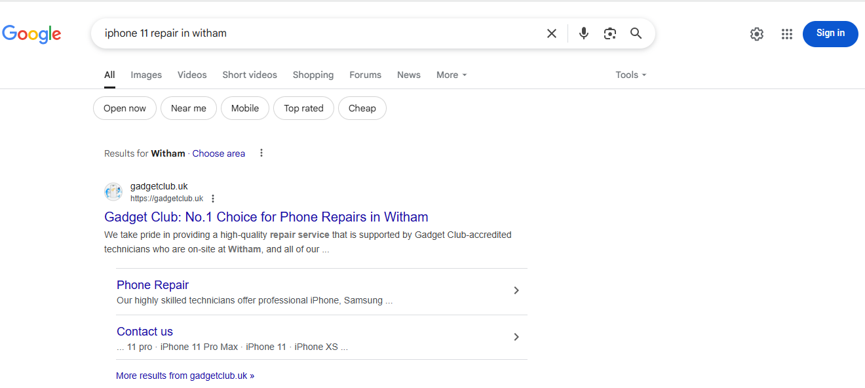Click the gadgetclub.uk site name text
The height and width of the screenshot is (388, 865).
click(159, 186)
